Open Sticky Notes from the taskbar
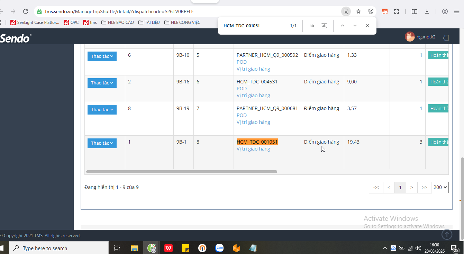Image resolution: width=464 pixels, height=254 pixels. [185, 248]
